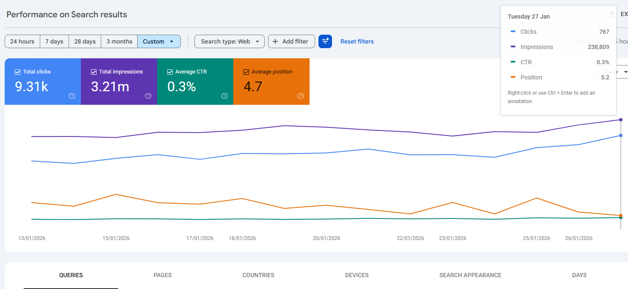The image size is (628, 289).
Task: Open help icon on Total clicks card
Action: coord(72,96)
